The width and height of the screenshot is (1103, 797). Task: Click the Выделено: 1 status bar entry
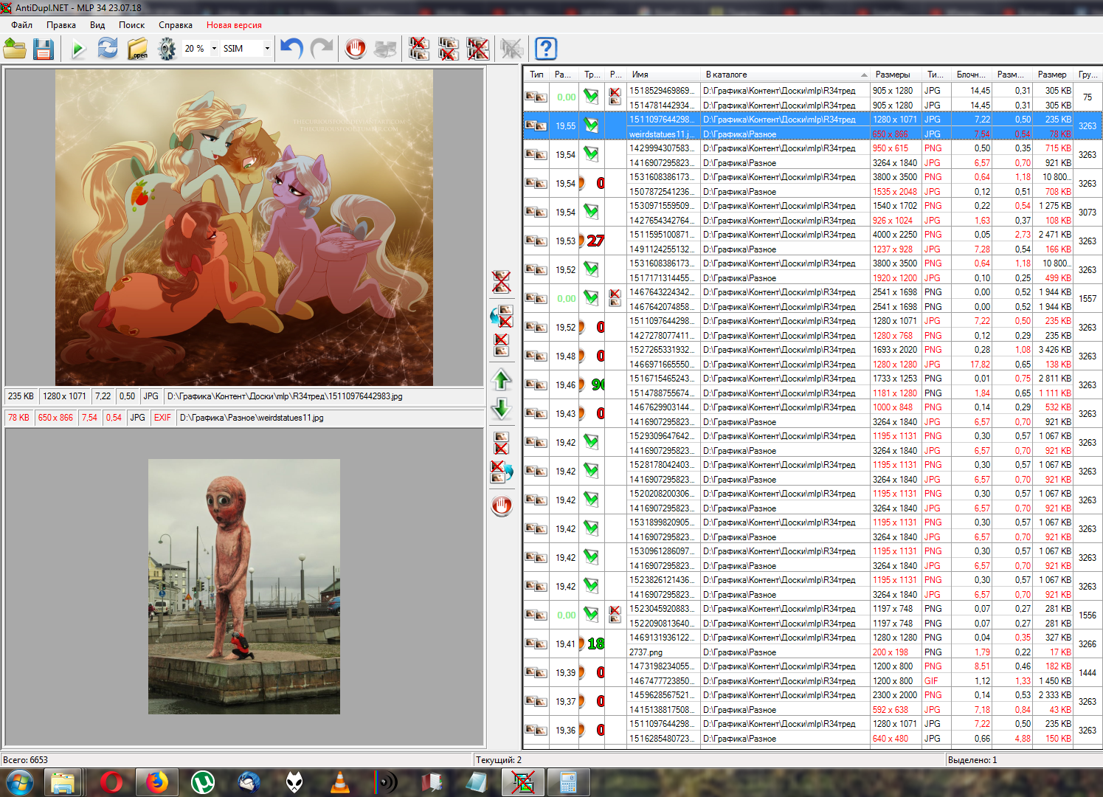coord(972,759)
